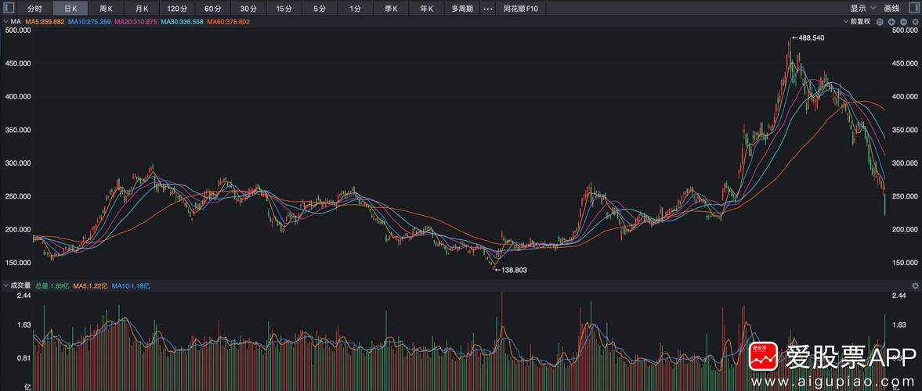Expand the MA indicator selector

[11, 22]
